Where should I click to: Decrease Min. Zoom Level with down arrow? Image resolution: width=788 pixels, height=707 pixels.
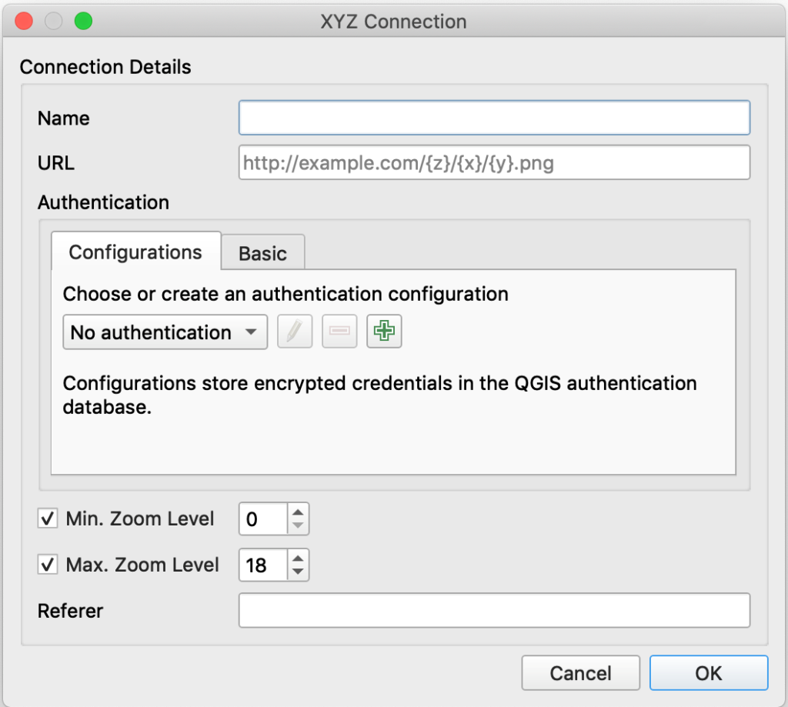point(298,525)
